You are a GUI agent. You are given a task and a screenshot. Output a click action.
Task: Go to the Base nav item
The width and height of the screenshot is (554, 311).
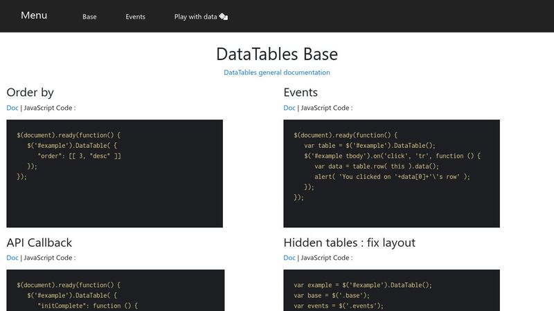click(89, 17)
